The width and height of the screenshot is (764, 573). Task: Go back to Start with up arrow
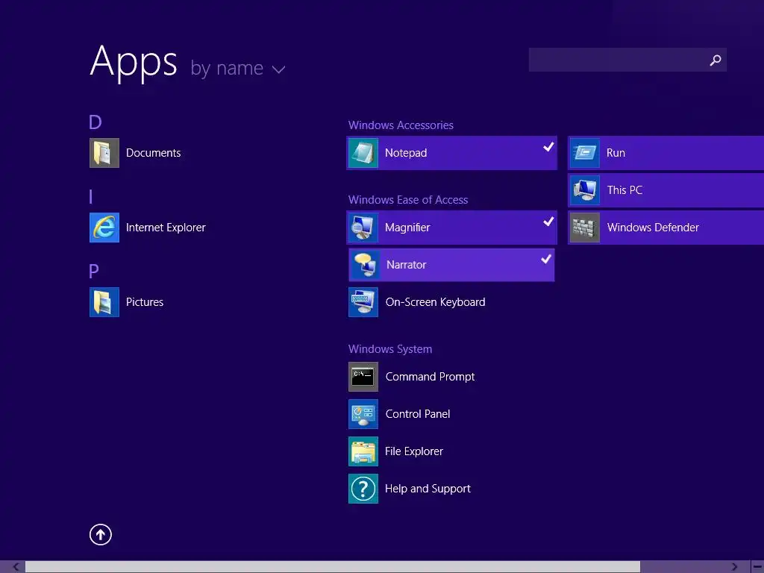pyautogui.click(x=101, y=534)
